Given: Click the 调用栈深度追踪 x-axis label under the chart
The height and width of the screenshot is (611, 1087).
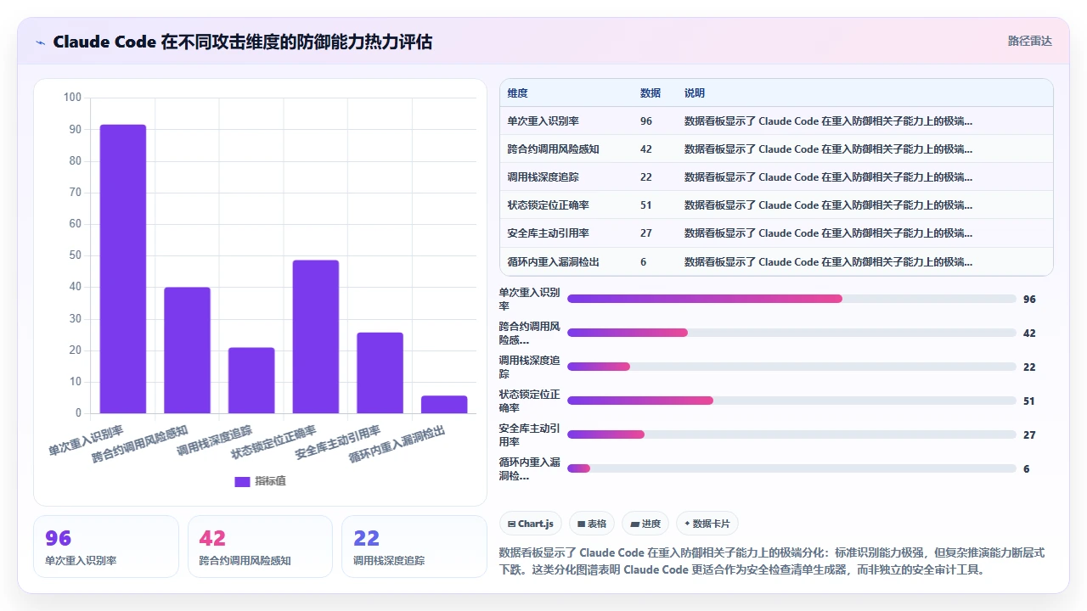Looking at the screenshot, I should coord(215,440).
